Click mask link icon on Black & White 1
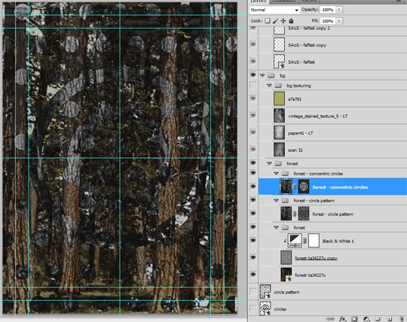Image resolution: width=407 pixels, height=322 pixels. pos(305,241)
